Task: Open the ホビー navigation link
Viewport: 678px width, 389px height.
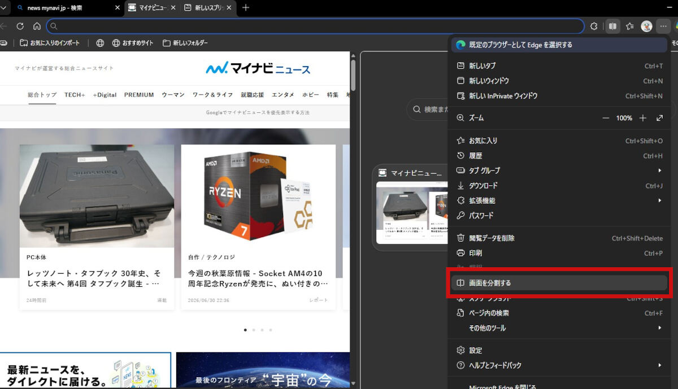Action: (x=310, y=95)
